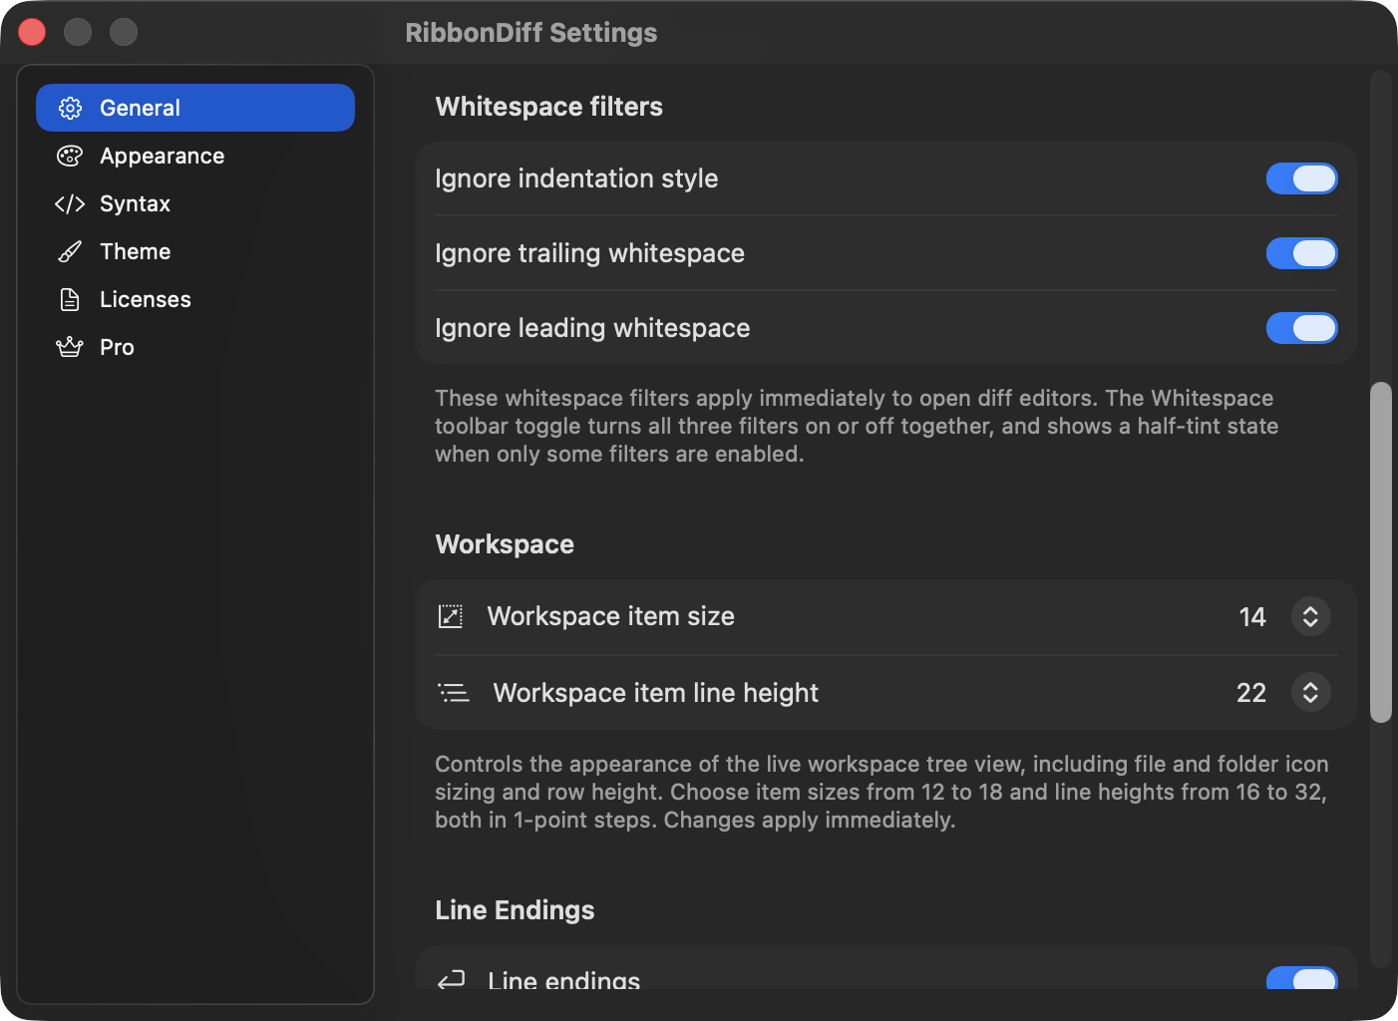Adjust the Workspace item size stepper
Screen dimensions: 1398x1021
pos(1310,616)
